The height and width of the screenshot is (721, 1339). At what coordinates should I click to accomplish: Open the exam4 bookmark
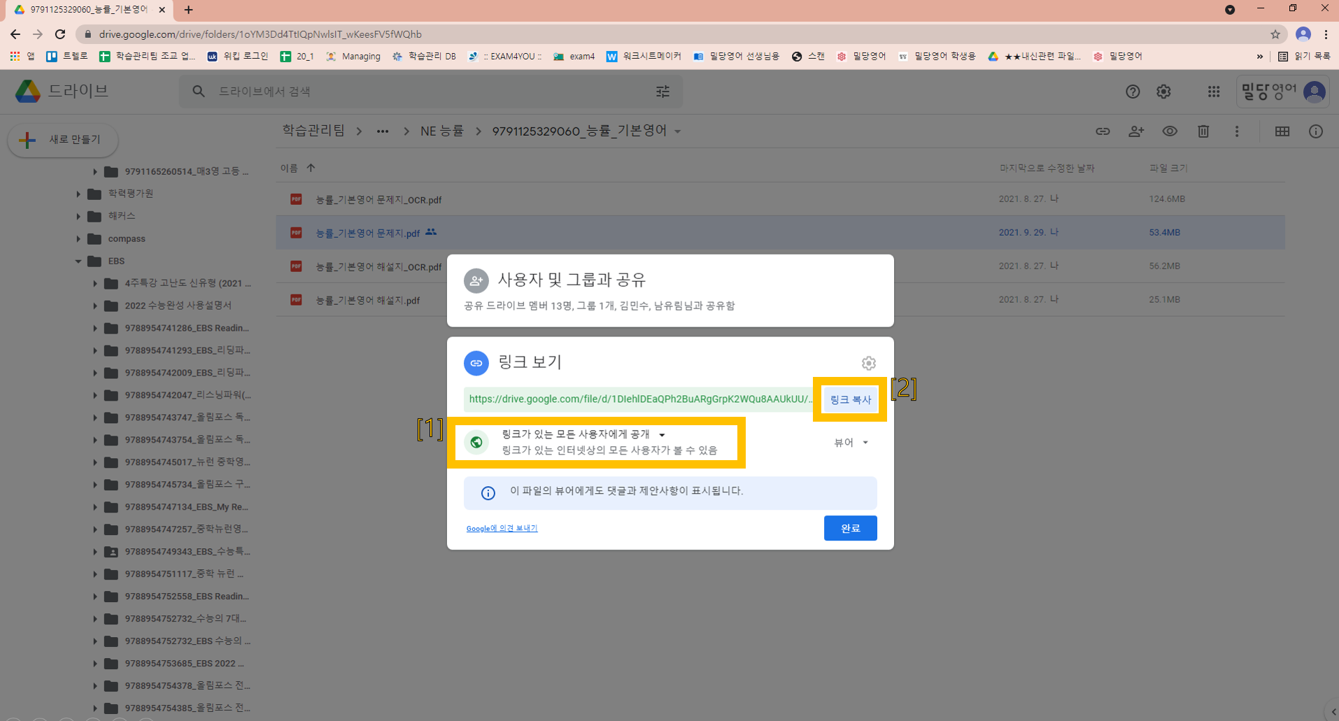point(574,57)
